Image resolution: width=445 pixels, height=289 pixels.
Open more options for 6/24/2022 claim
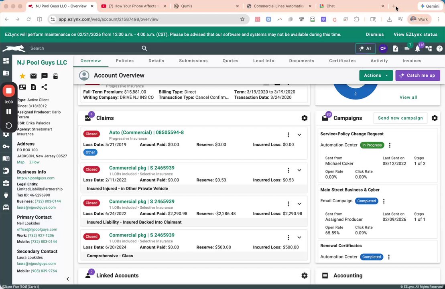(289, 204)
